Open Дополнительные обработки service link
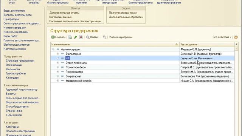Viewport: 242px width, 136px height. [x=126, y=17]
